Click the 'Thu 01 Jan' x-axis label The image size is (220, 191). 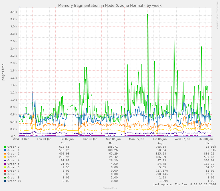click(44, 139)
